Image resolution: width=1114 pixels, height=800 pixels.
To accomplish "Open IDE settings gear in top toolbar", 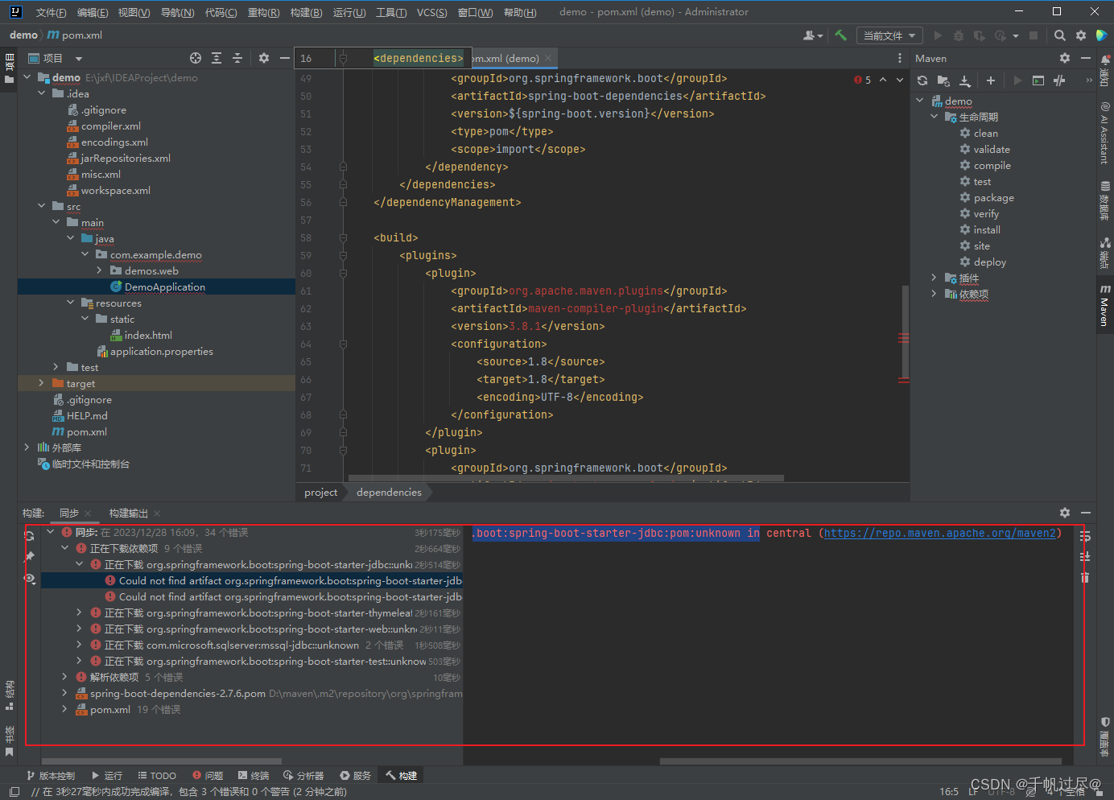I will [x=1081, y=35].
